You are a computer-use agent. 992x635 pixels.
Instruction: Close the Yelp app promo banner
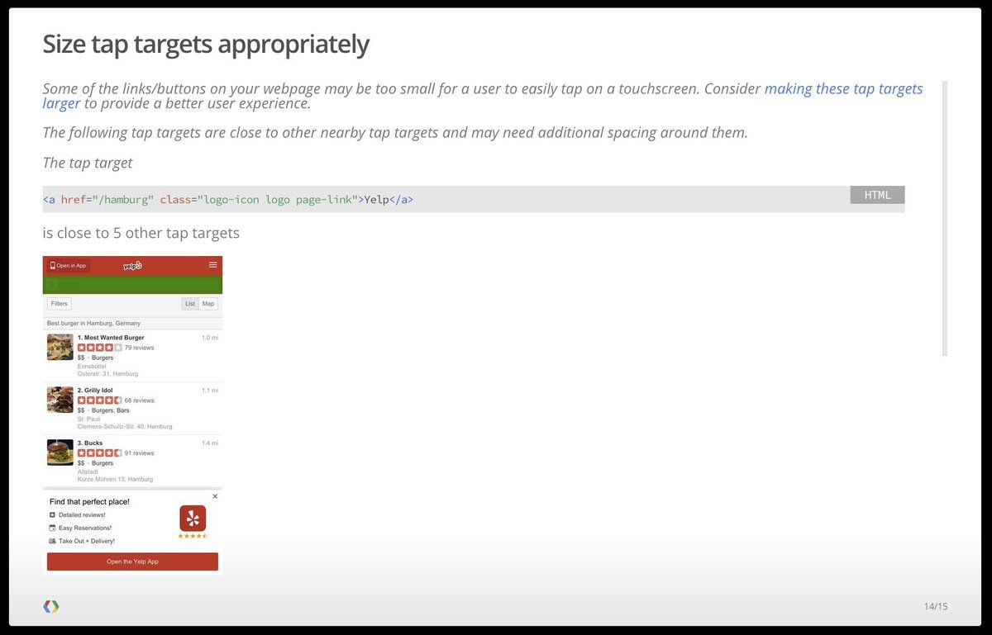(215, 496)
